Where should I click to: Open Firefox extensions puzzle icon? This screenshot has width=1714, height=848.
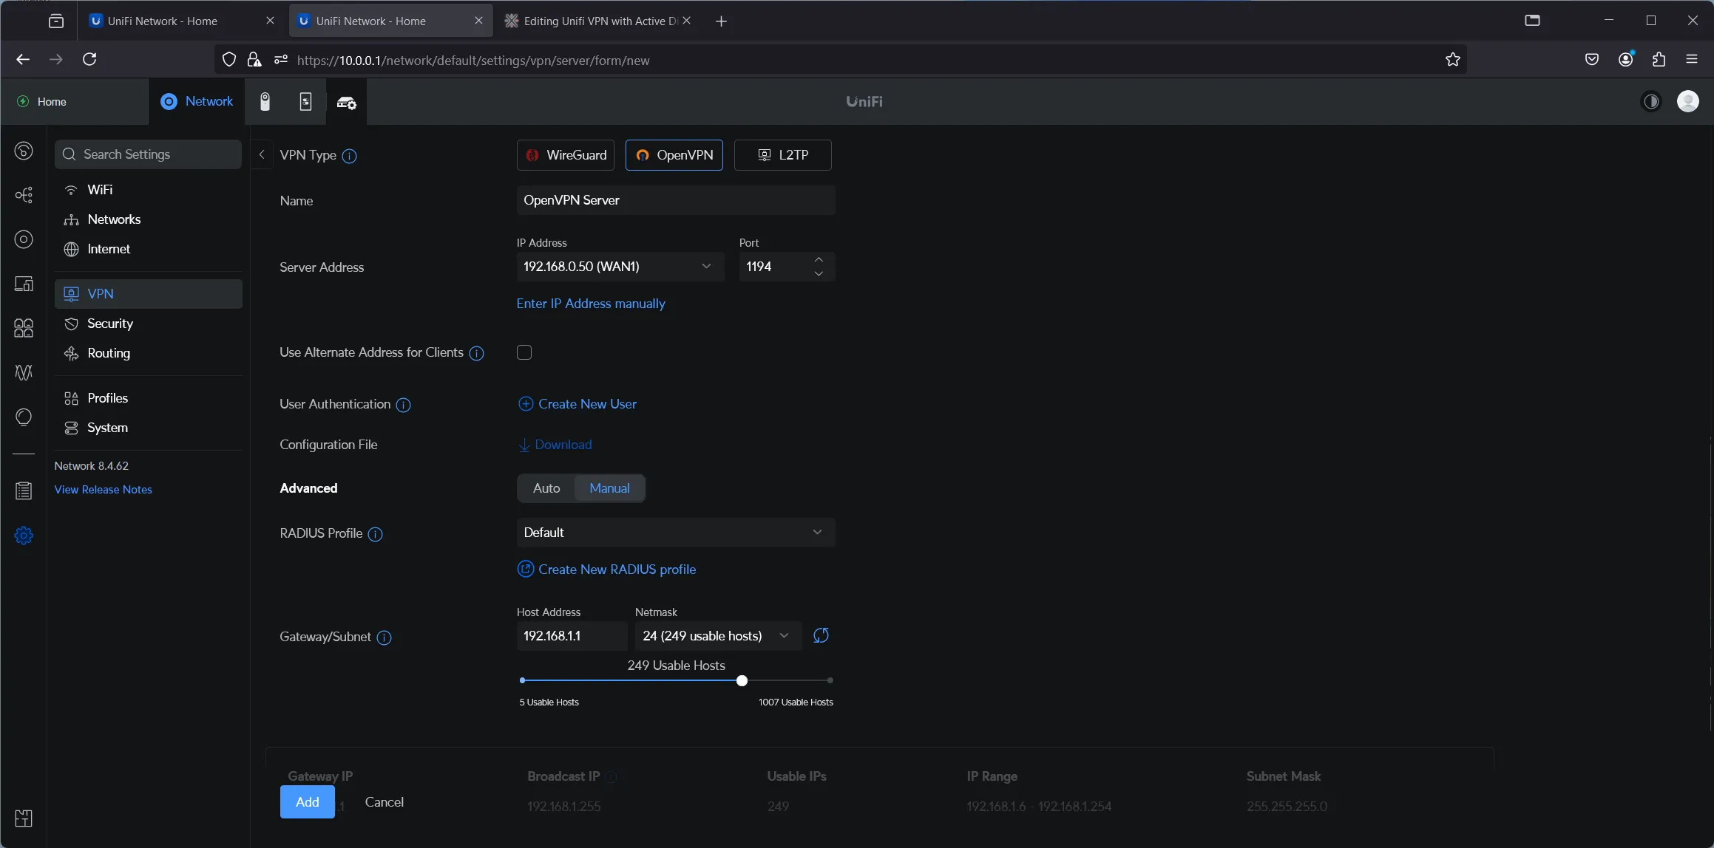(1659, 59)
